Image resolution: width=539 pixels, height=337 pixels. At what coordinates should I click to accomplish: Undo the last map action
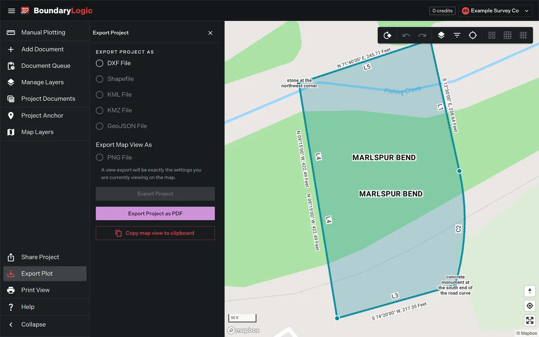406,35
